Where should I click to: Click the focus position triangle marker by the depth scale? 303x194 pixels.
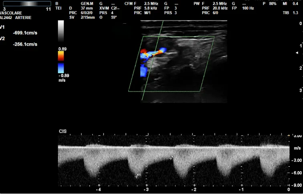click(297, 53)
